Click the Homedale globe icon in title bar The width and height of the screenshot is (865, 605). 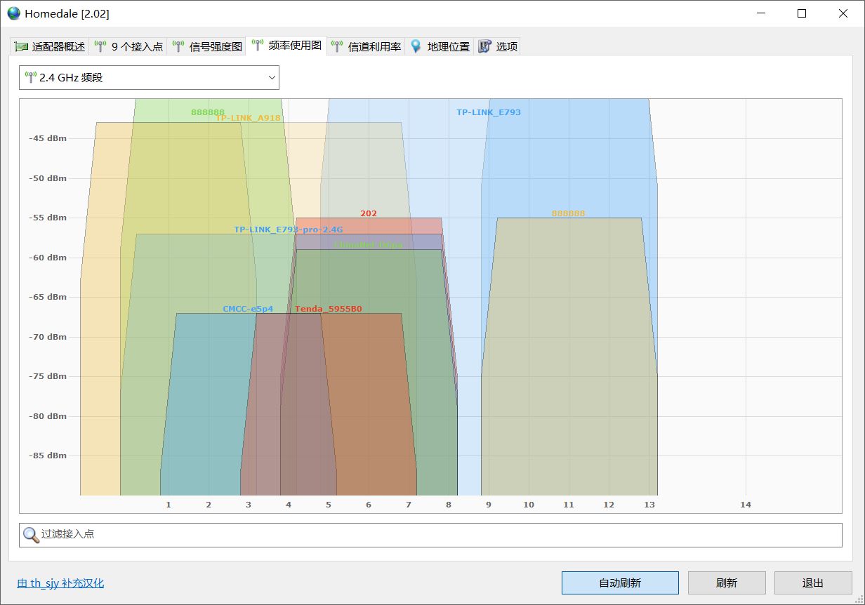pyautogui.click(x=13, y=13)
